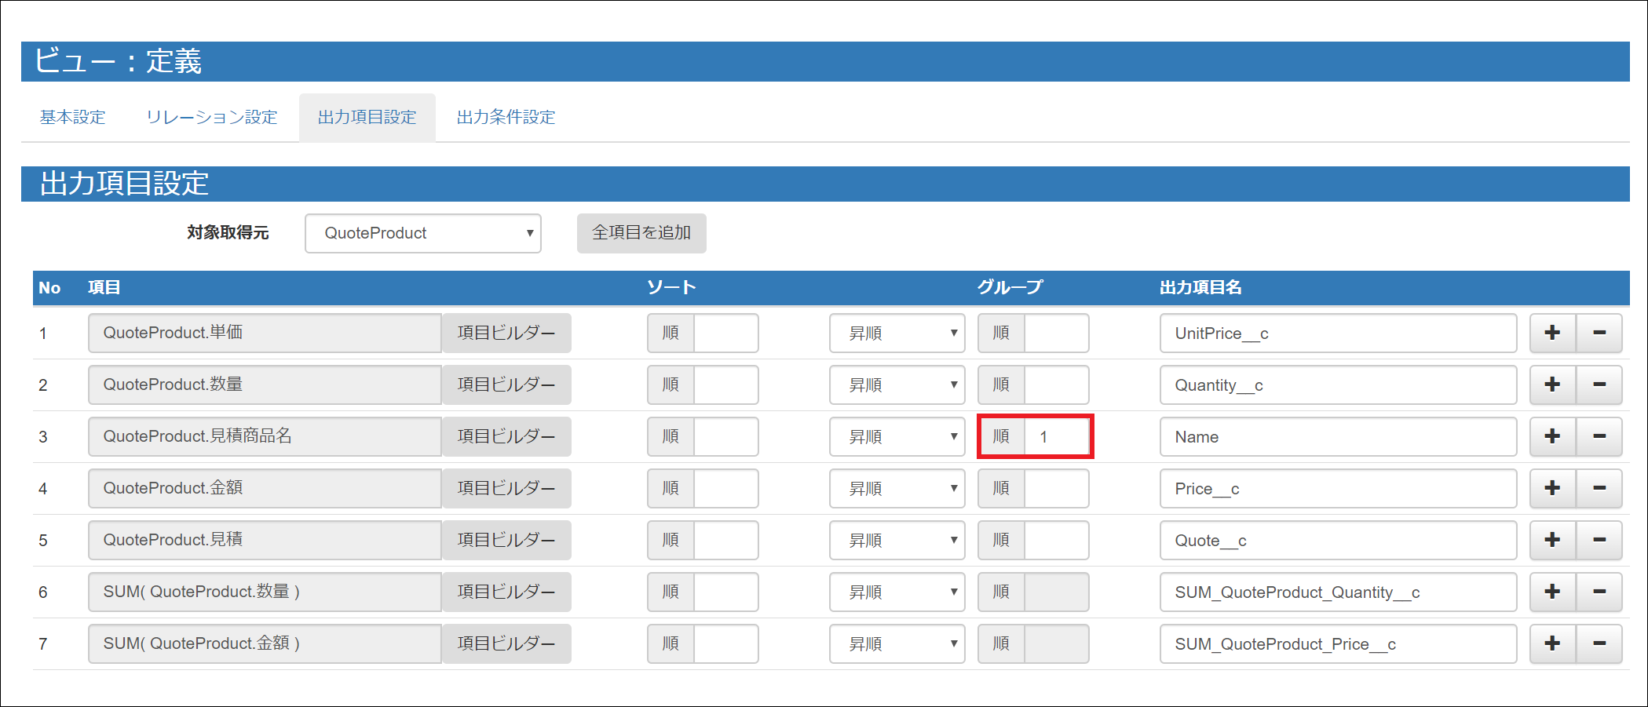Add a new row below UnitPrice__c with plus icon
This screenshot has height=707, width=1648.
click(x=1552, y=333)
